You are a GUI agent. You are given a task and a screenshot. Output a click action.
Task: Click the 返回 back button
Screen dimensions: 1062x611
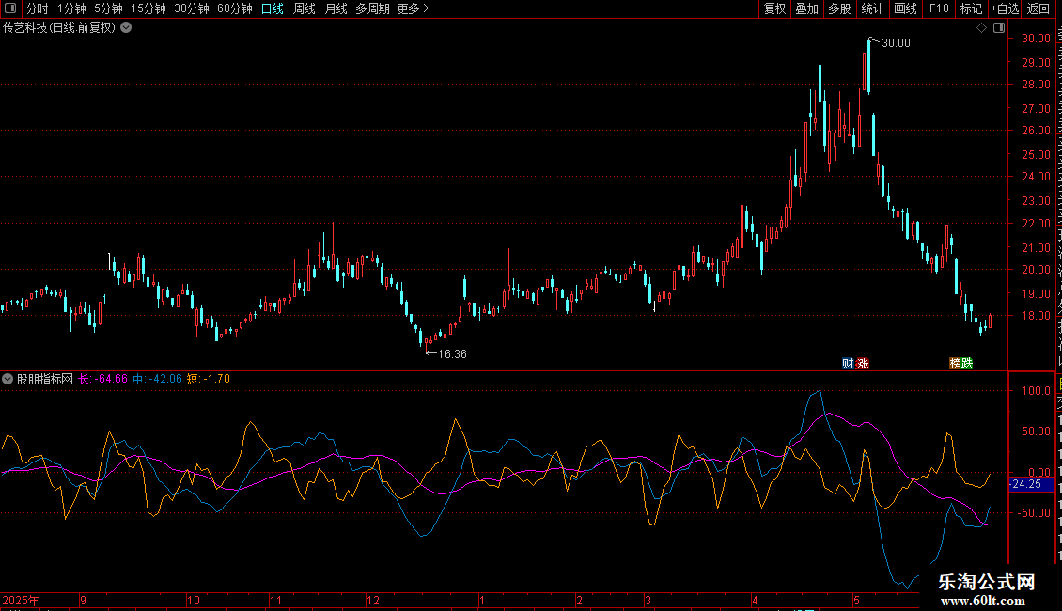1039,8
